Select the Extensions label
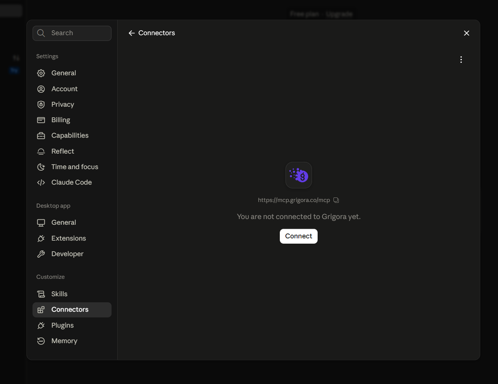Viewport: 498px width, 384px height. tap(69, 238)
